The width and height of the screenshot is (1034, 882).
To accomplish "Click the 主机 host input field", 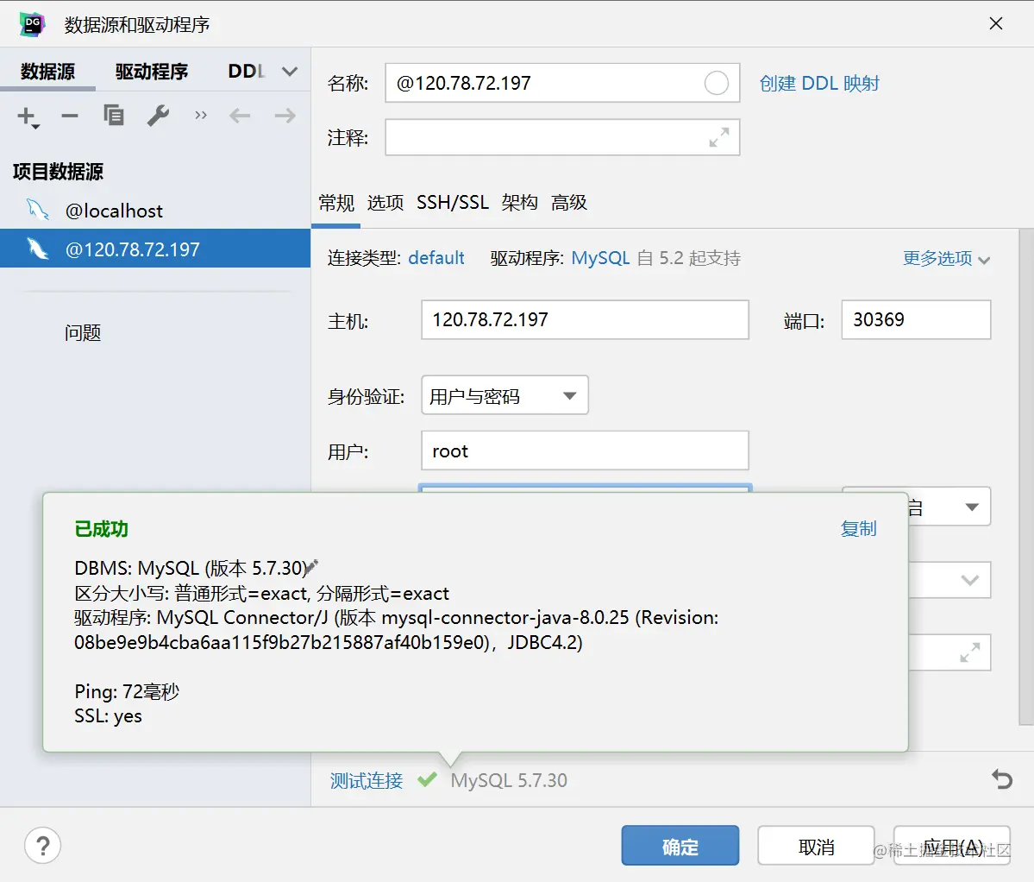I will pyautogui.click(x=585, y=320).
